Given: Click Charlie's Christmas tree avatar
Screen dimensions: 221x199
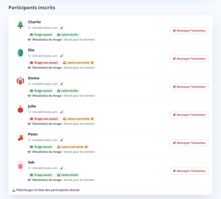Looking at the screenshot, I should point(20,25).
